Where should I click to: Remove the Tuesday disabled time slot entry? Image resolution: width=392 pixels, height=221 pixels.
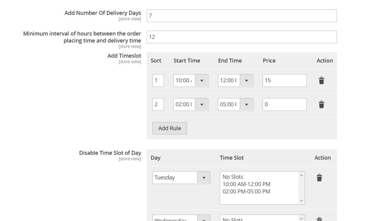click(319, 178)
